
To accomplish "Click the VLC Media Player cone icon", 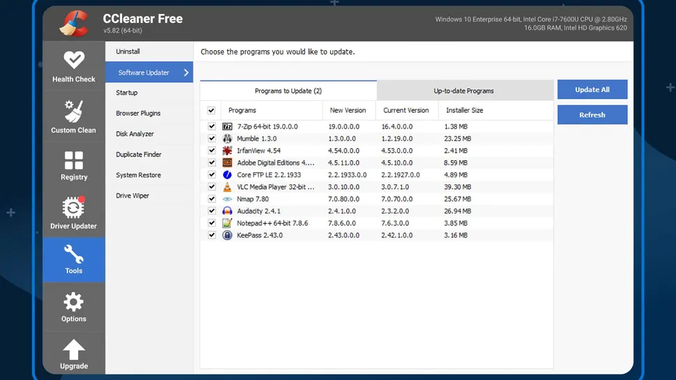I will click(227, 187).
